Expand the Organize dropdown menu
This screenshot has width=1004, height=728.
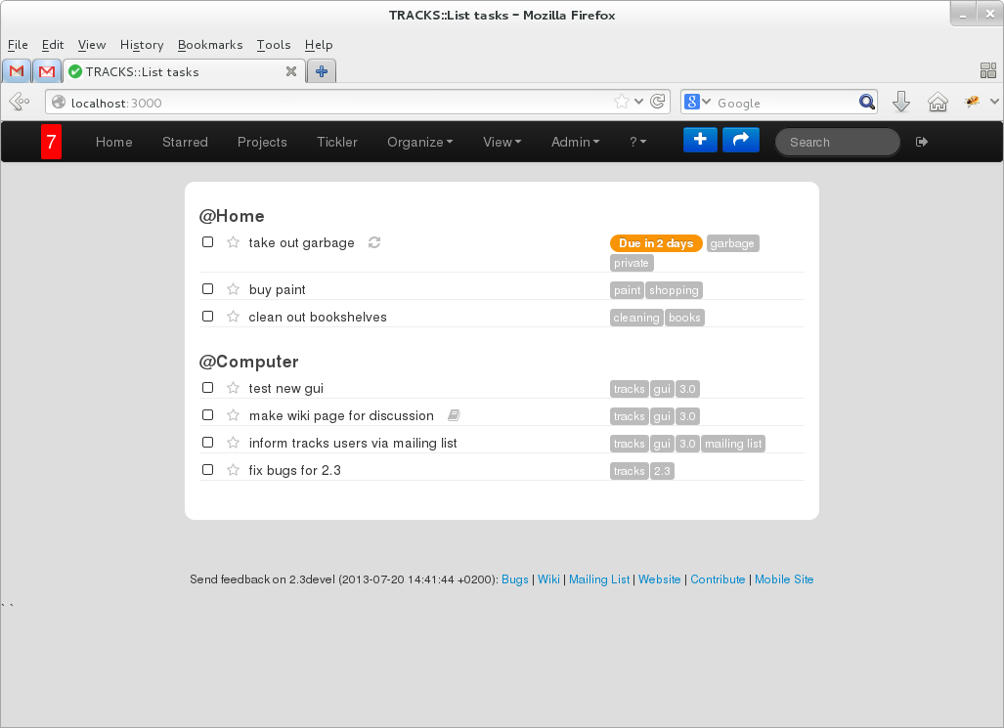pyautogui.click(x=419, y=142)
